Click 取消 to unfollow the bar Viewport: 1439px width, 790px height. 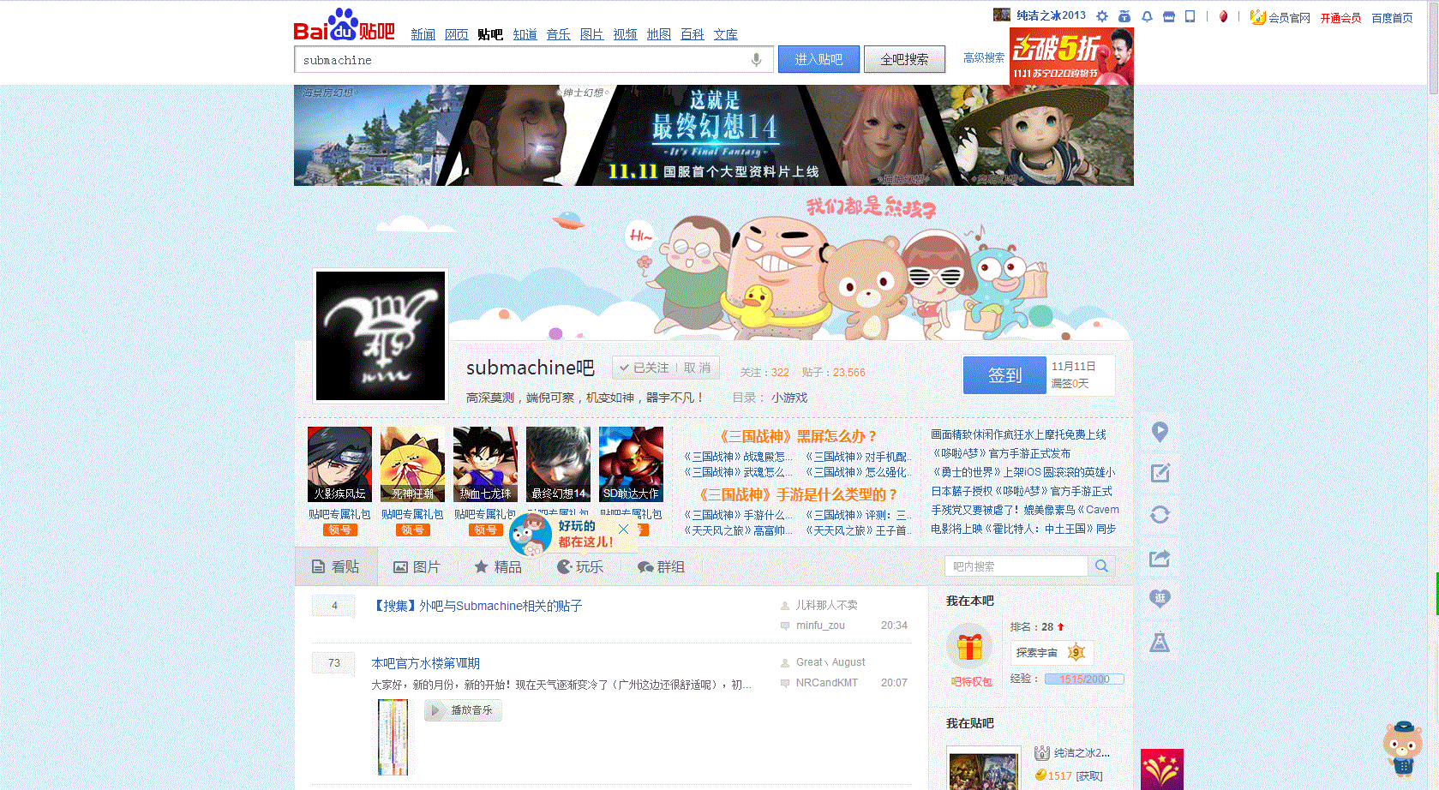[697, 368]
